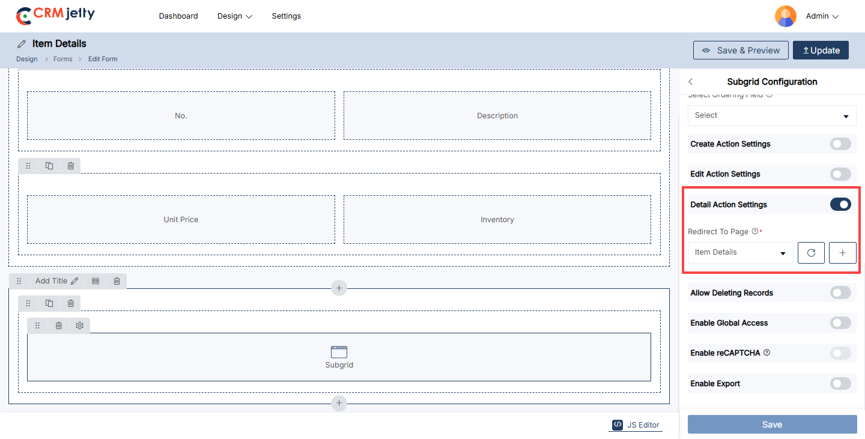This screenshot has height=439, width=865.
Task: Enable the Create Action Settings toggle
Action: click(840, 144)
